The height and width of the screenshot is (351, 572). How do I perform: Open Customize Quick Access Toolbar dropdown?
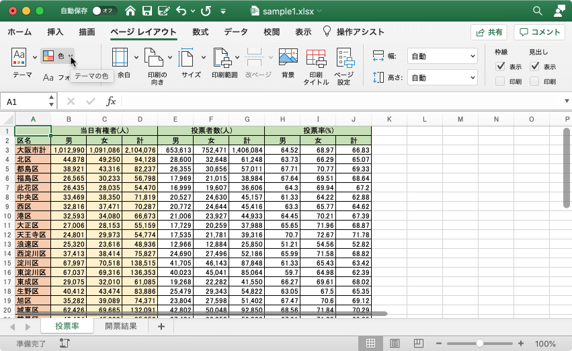223,11
